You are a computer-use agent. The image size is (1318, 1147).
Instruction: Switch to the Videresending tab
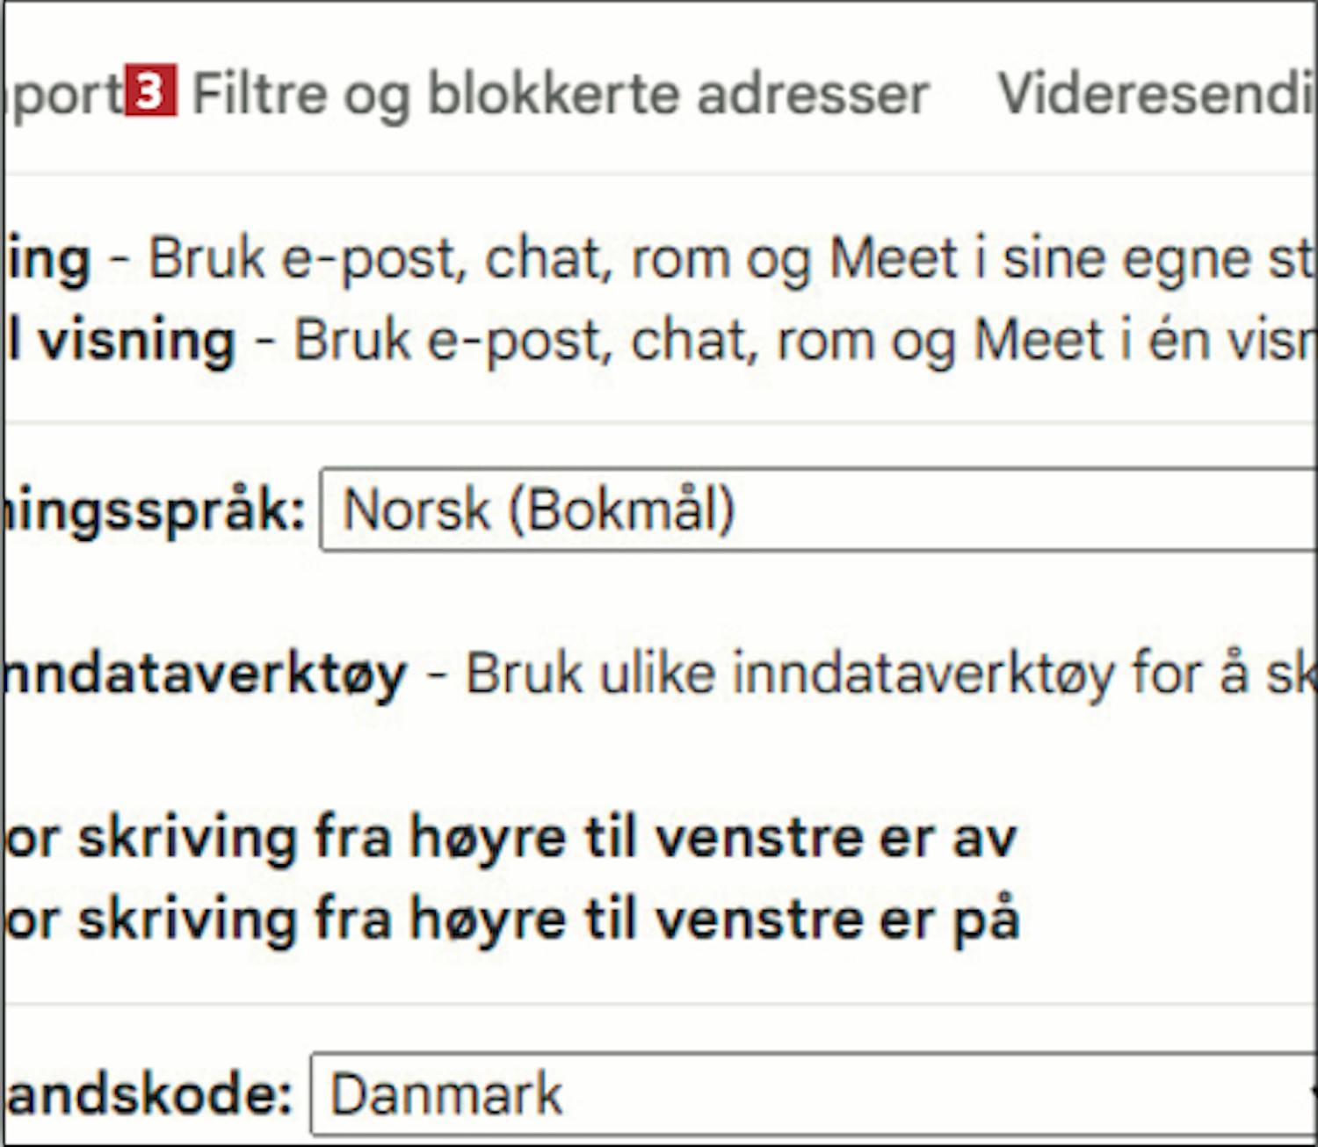click(x=1157, y=92)
